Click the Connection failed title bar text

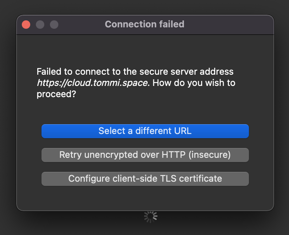pyautogui.click(x=144, y=24)
